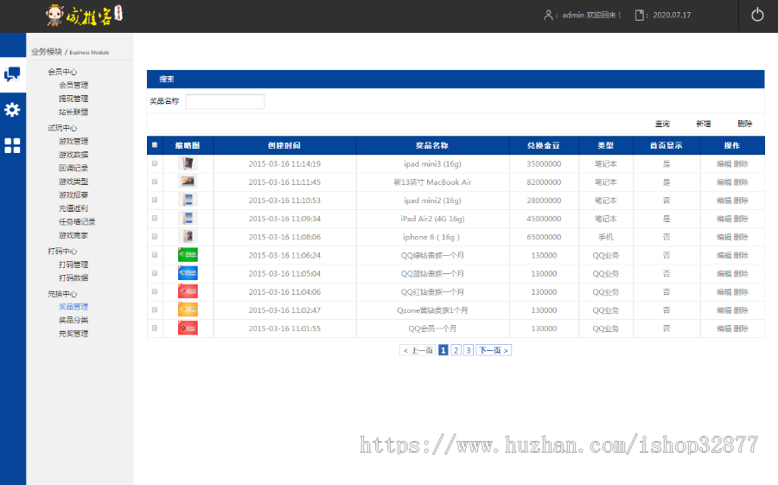
Task: Expand the 打码中心 menu group
Action: pos(62,252)
